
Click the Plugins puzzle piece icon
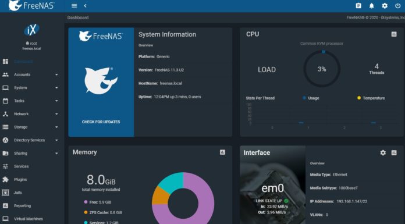coord(5,179)
